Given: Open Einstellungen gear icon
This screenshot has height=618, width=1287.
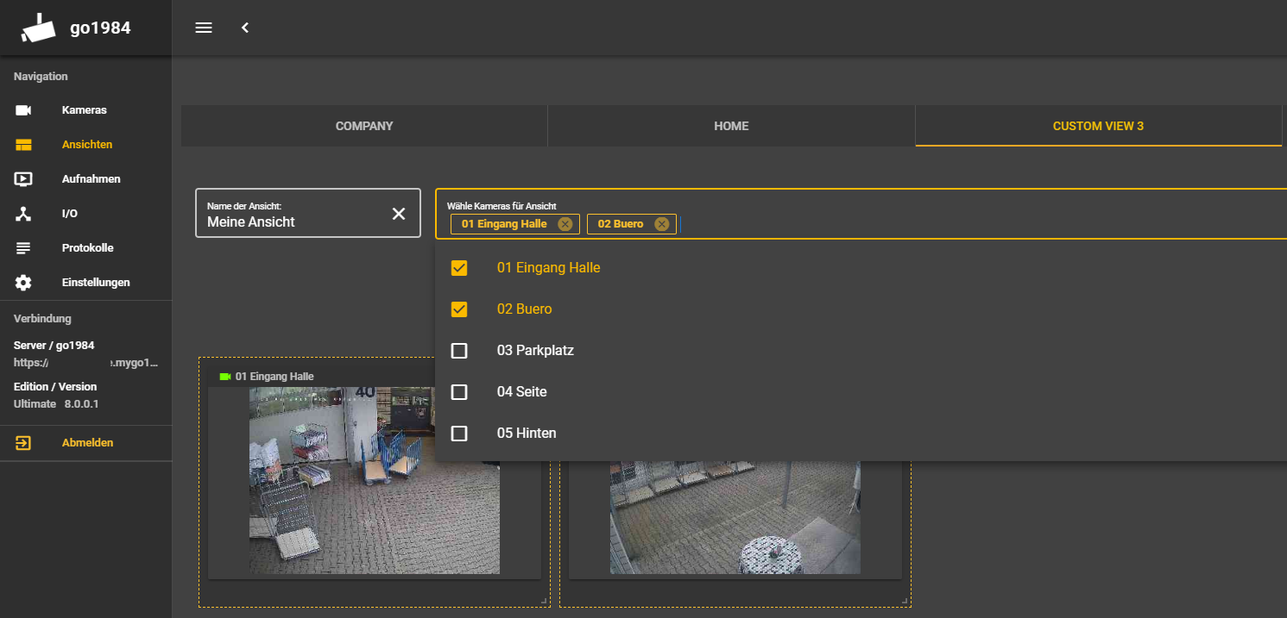Looking at the screenshot, I should (23, 283).
